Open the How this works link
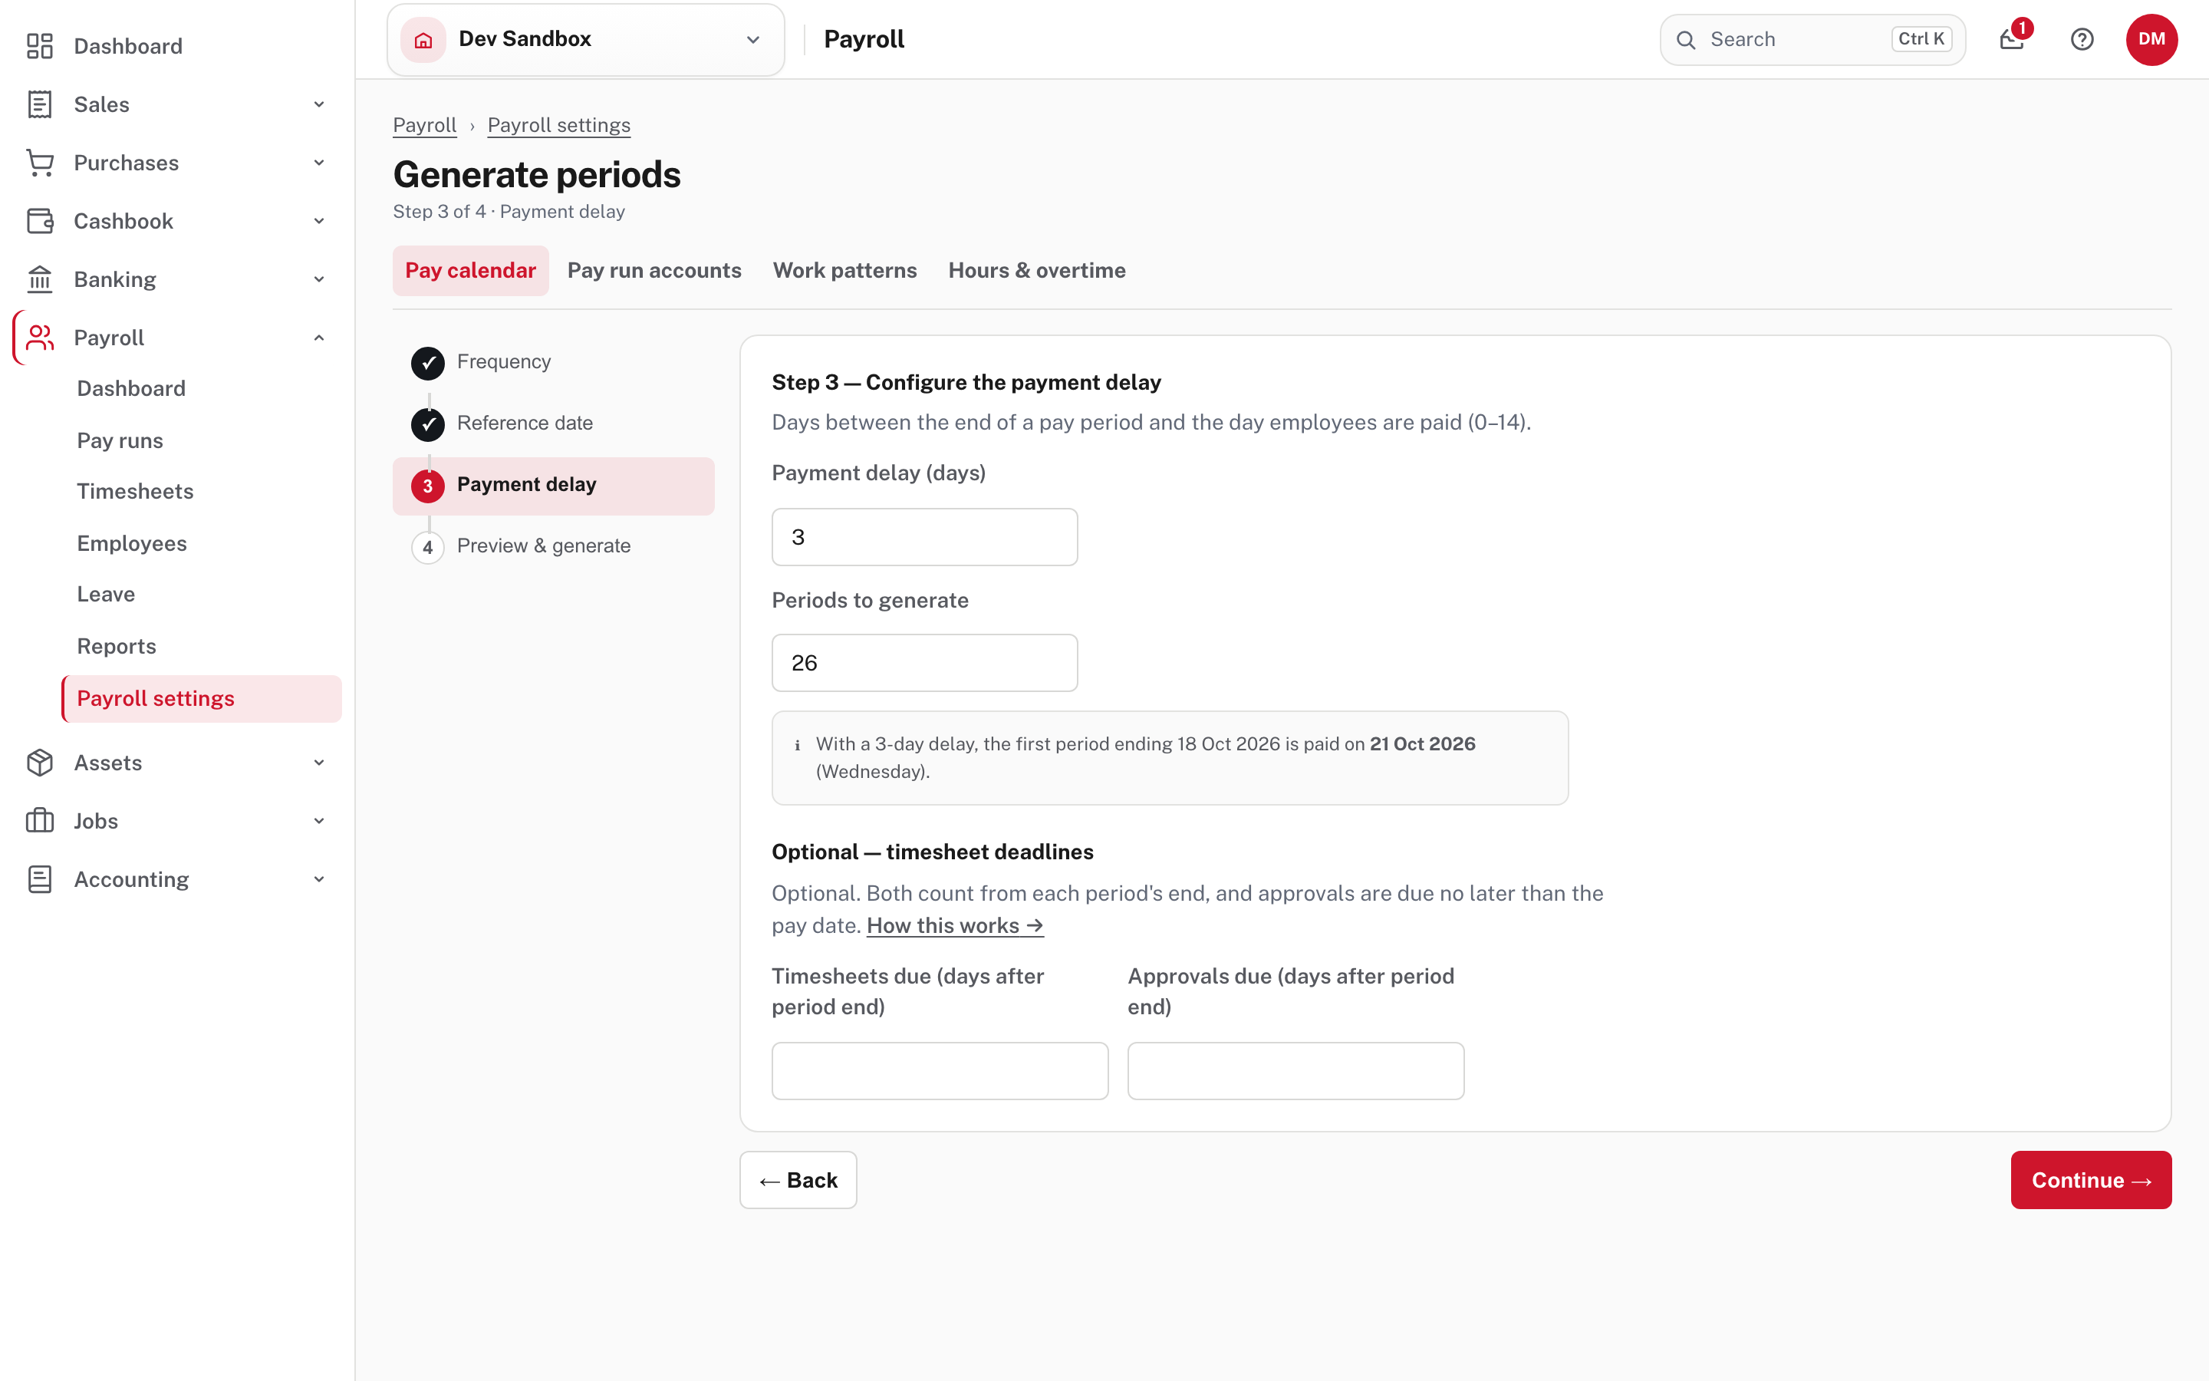This screenshot has height=1381, width=2209. [x=955, y=925]
